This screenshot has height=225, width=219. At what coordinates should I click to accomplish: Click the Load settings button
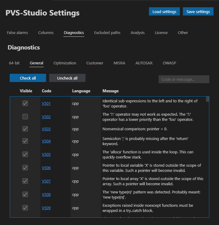(164, 12)
